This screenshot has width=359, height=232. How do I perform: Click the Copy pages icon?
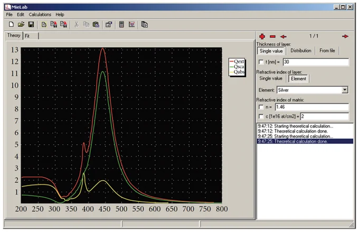86,24
